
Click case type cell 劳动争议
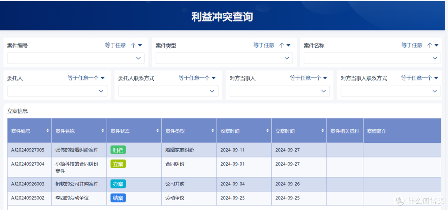(x=175, y=198)
